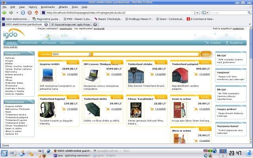
Task: Open the History menu
Action: 33,7
